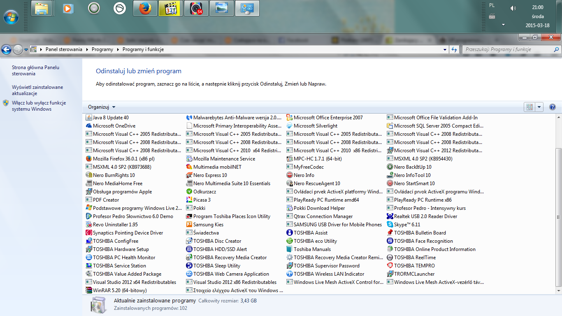Click Programy breadcrumb
Image resolution: width=562 pixels, height=316 pixels.
[x=102, y=49]
